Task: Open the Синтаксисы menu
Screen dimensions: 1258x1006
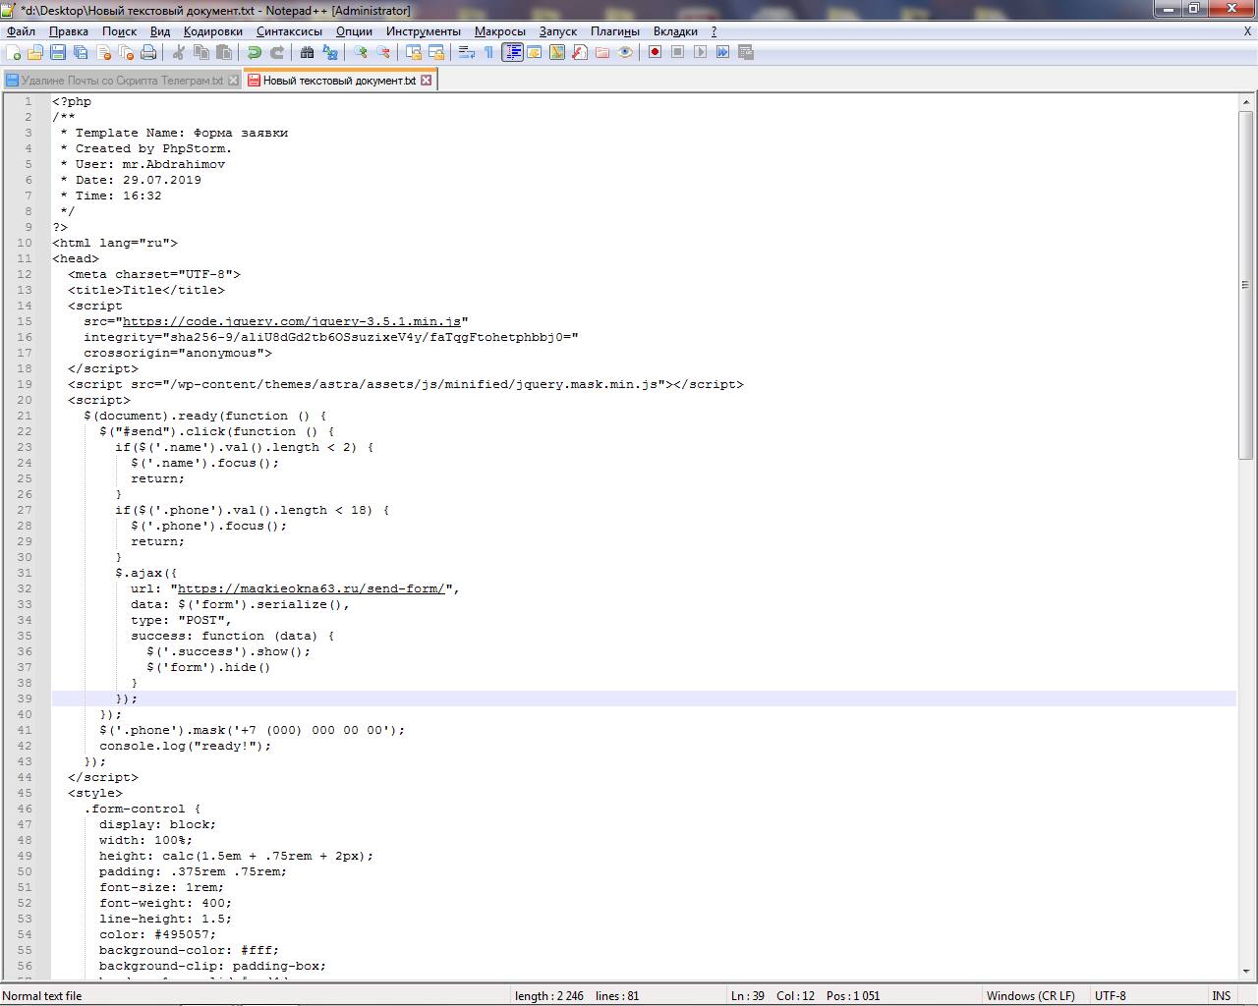Action: pos(289,31)
